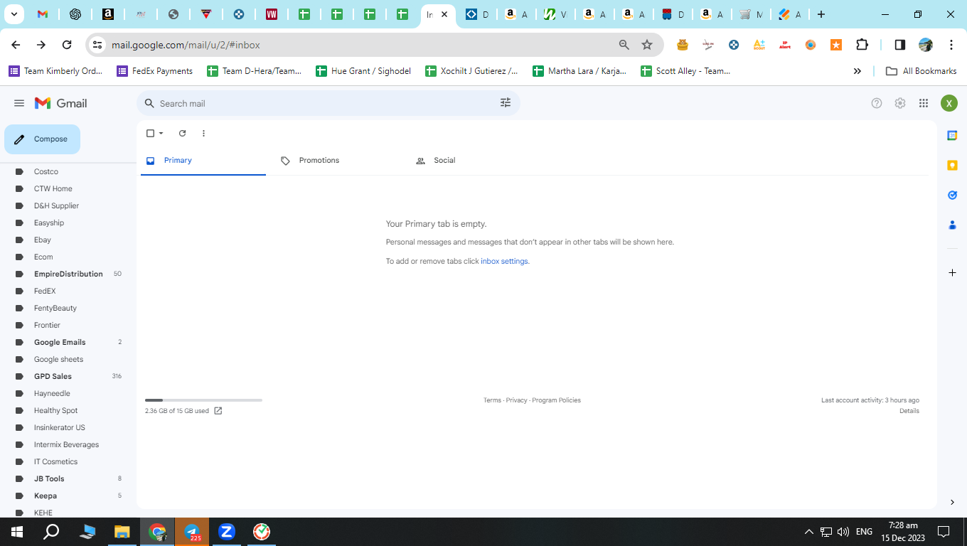Image resolution: width=967 pixels, height=546 pixels.
Task: Open the Gmail settings gear
Action: pyautogui.click(x=900, y=103)
